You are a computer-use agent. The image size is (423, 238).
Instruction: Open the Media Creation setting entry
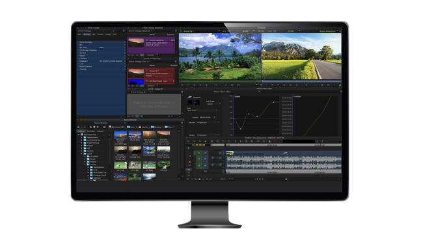coord(102,66)
